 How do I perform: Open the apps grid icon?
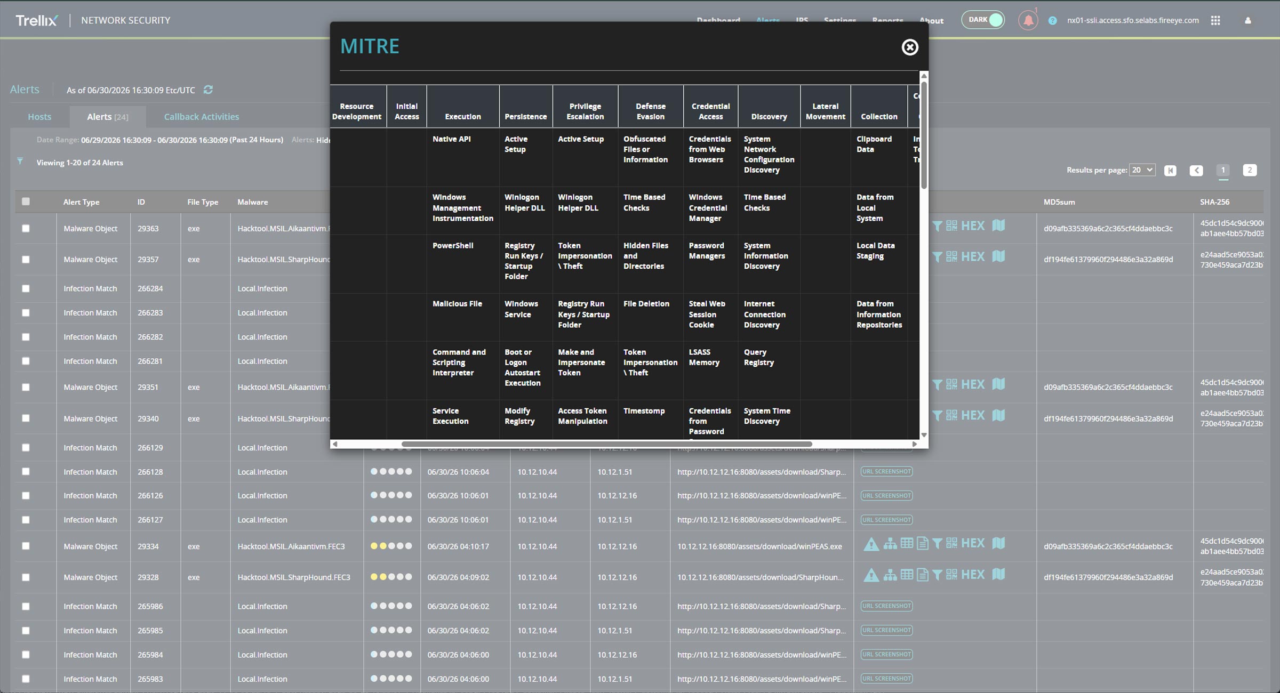pos(1215,20)
